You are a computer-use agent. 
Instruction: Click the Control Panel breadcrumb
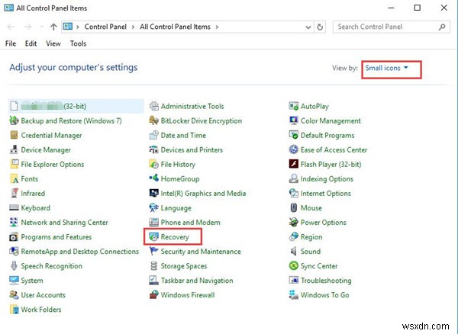pyautogui.click(x=105, y=27)
